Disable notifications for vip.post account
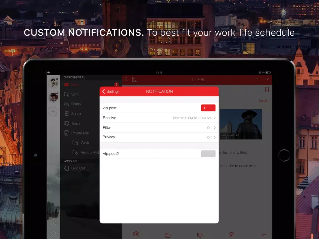This screenshot has width=319, height=239. pos(208,108)
